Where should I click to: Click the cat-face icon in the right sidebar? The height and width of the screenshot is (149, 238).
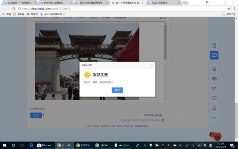pos(214,78)
